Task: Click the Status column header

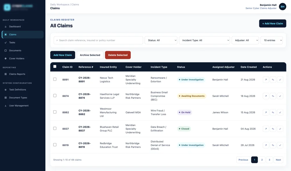Action: tap(181, 67)
